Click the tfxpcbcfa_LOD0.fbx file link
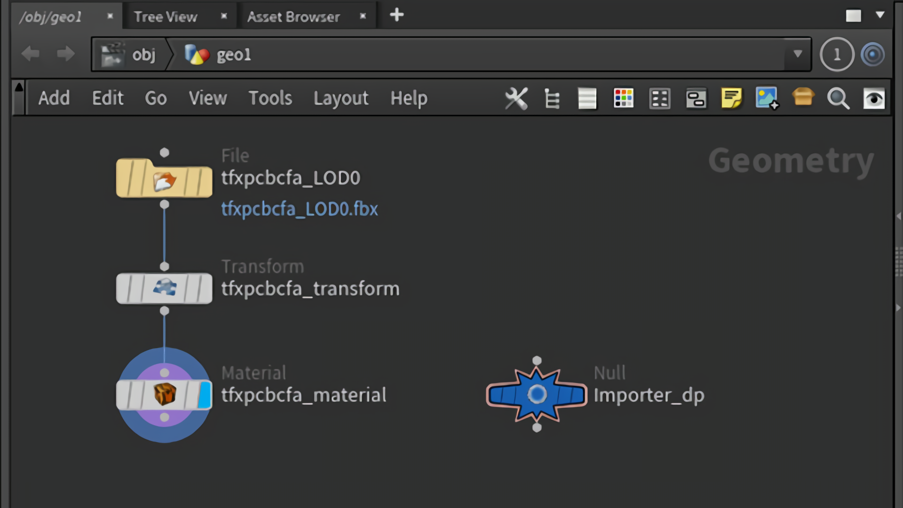 click(x=300, y=209)
